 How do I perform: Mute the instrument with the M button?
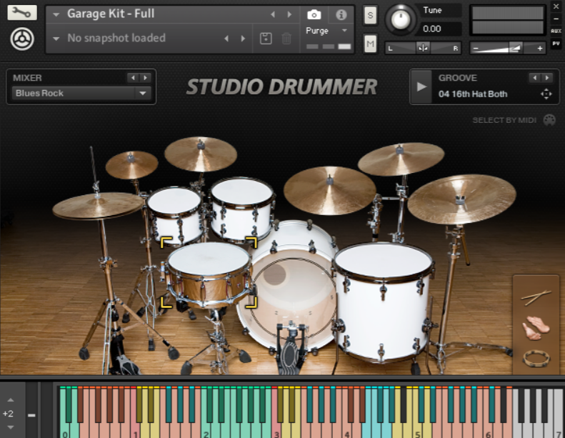pyautogui.click(x=370, y=44)
